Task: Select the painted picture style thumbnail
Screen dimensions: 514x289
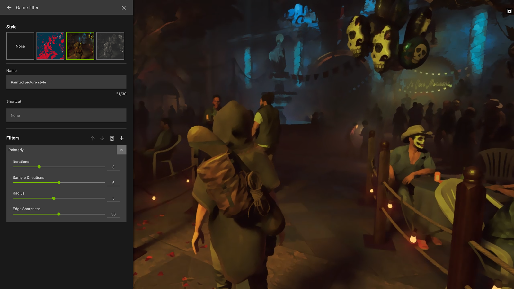Action: 80,46
